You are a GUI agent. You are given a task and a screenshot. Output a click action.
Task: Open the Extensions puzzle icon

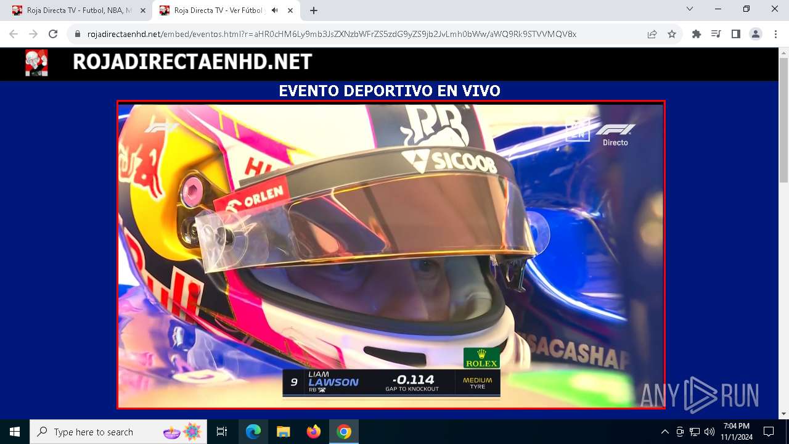coord(697,34)
